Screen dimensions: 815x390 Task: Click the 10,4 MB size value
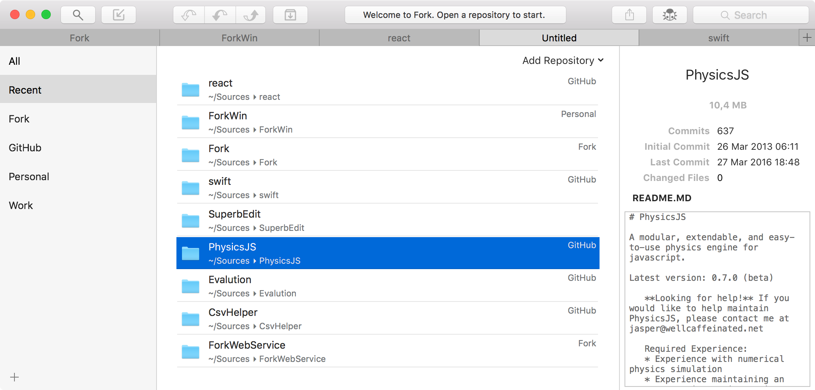[728, 105]
